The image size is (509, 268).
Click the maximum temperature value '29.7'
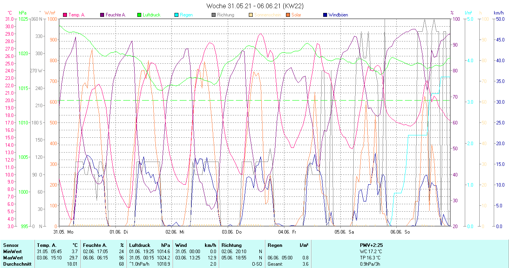[x=74, y=258]
